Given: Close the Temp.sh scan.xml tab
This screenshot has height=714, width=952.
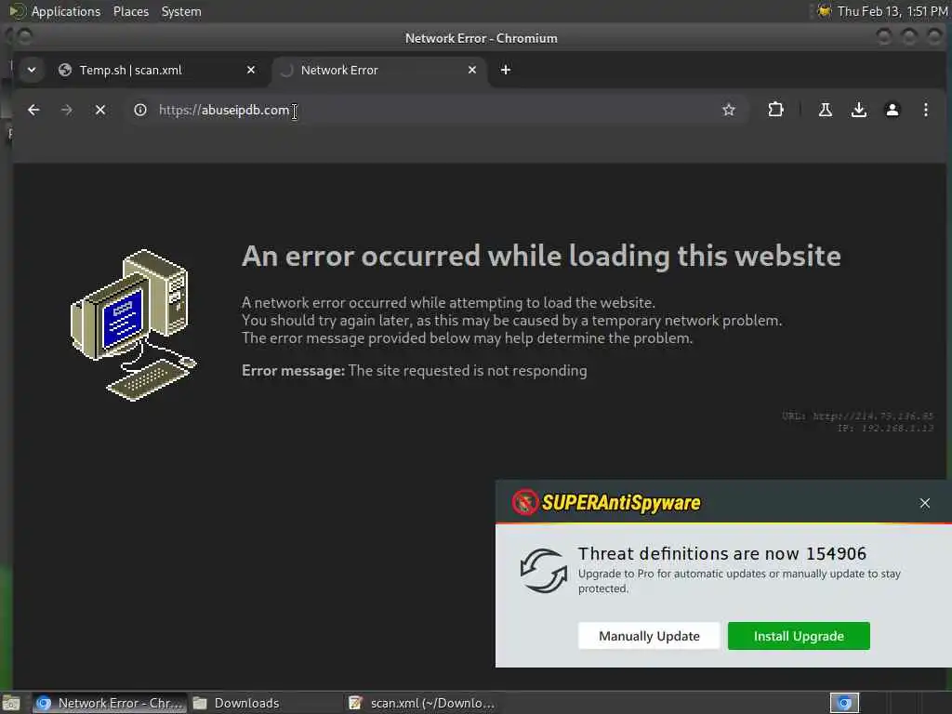Looking at the screenshot, I should (x=251, y=70).
